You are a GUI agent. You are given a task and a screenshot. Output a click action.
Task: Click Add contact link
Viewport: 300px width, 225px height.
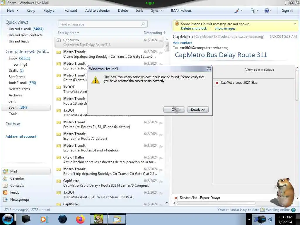(182, 43)
